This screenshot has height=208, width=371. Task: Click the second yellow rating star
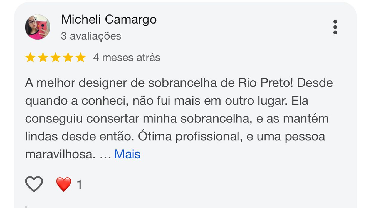[43, 58]
